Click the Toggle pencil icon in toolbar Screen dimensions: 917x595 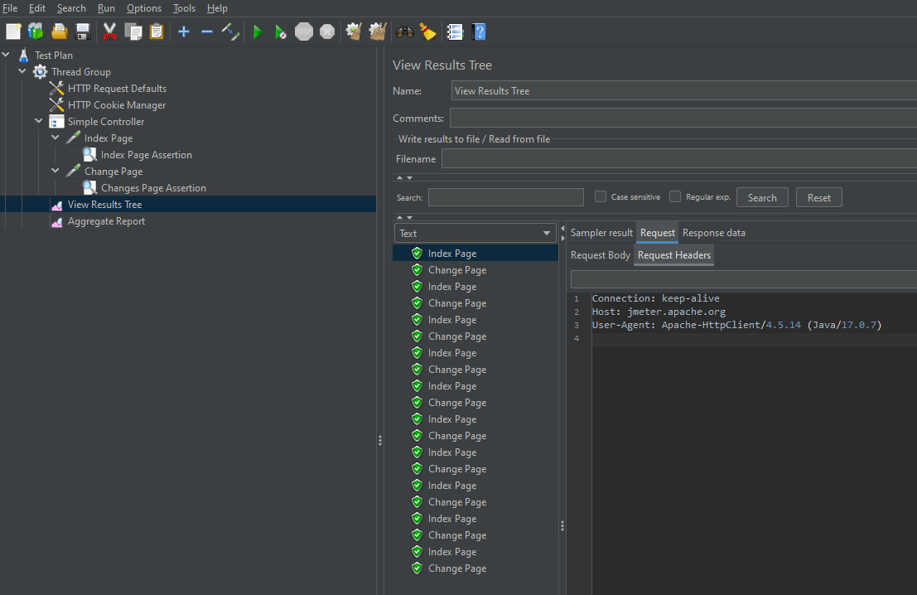tap(230, 31)
